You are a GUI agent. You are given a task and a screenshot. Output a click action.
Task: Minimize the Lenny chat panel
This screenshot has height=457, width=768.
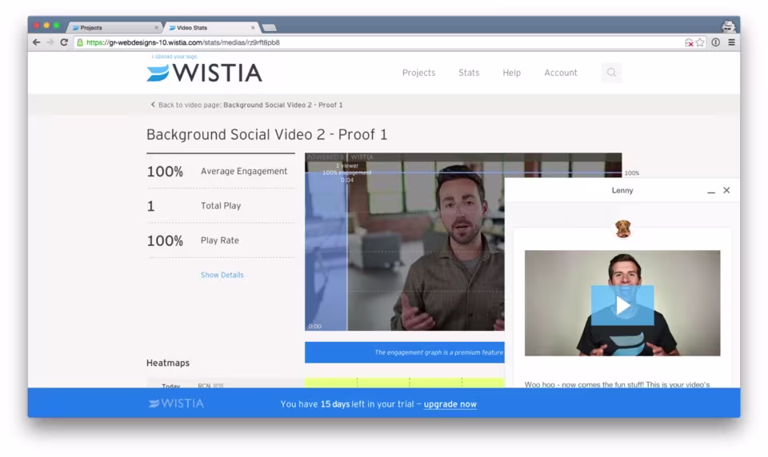(711, 191)
